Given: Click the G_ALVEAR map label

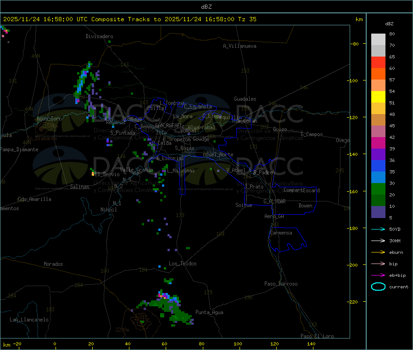Looking at the screenshot, I should [274, 201].
